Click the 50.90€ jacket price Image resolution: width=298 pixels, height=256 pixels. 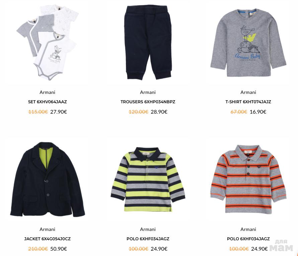click(x=59, y=249)
